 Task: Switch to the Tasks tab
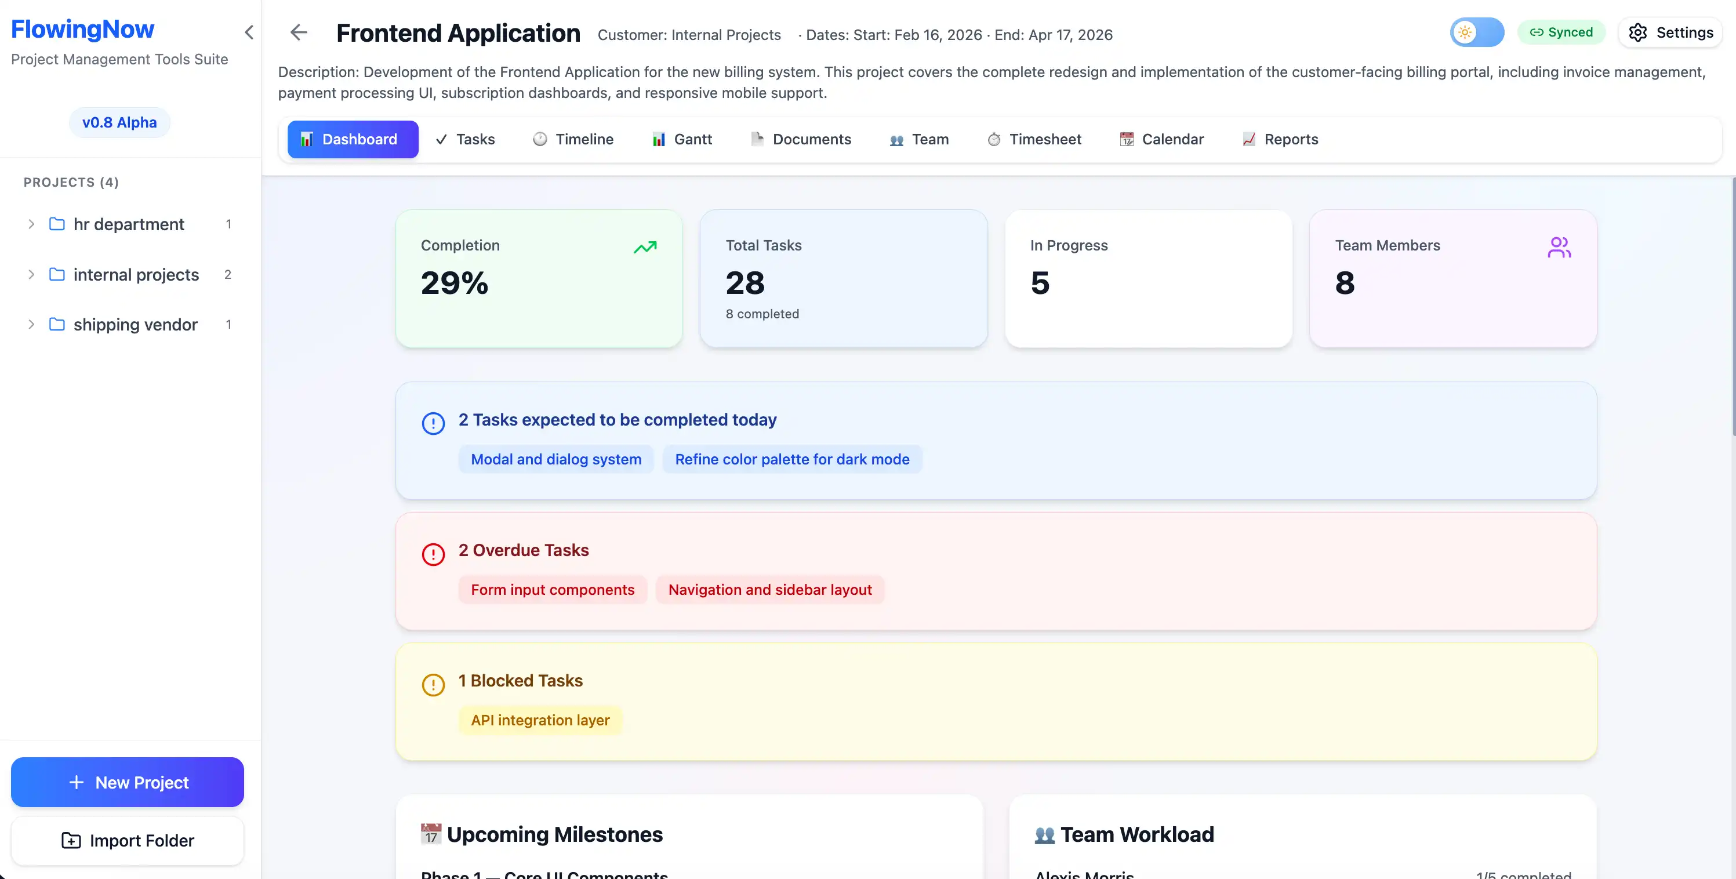[464, 139]
